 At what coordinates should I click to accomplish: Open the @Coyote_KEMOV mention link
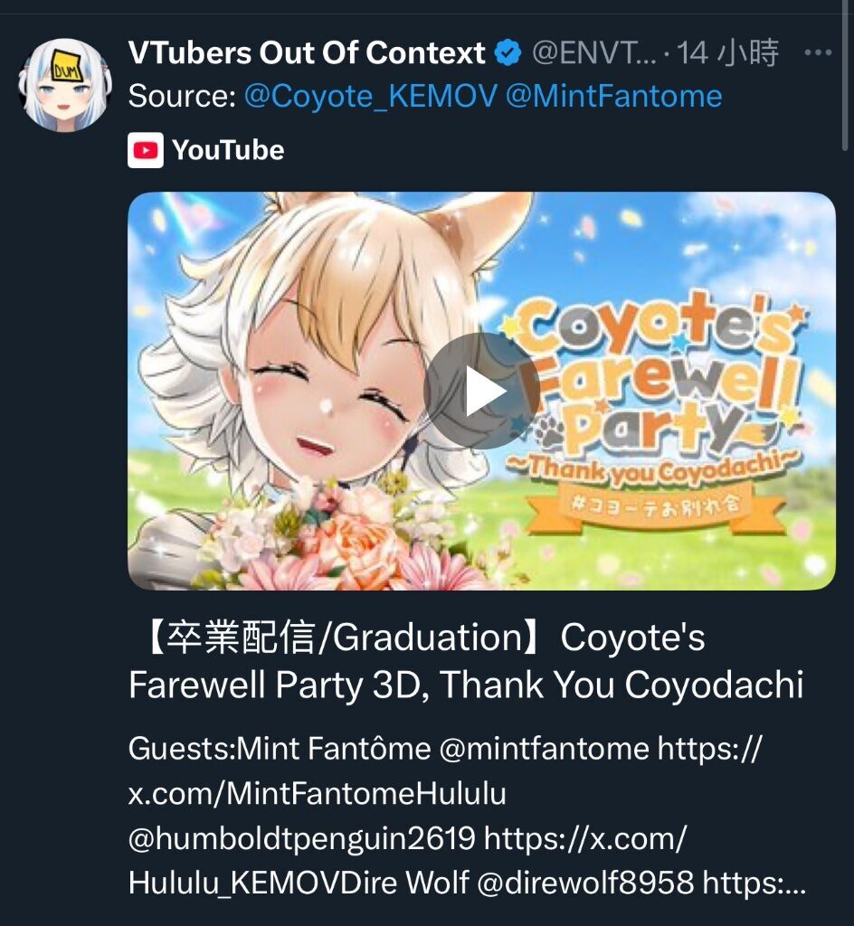(371, 96)
